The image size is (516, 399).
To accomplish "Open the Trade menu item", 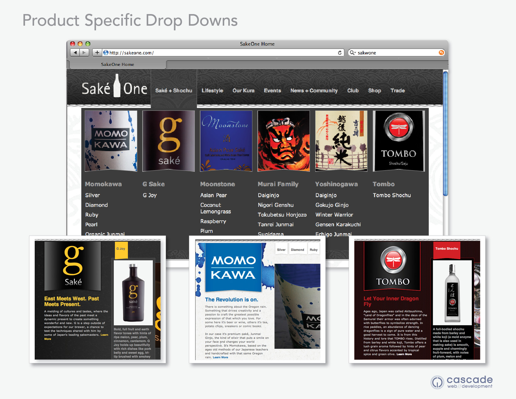I will click(397, 90).
